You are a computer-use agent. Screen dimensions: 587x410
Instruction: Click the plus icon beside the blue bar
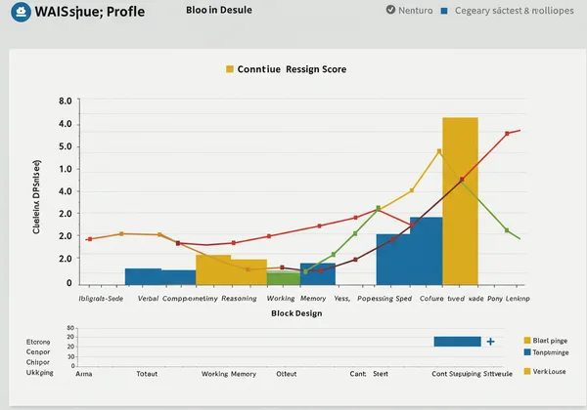coord(490,342)
